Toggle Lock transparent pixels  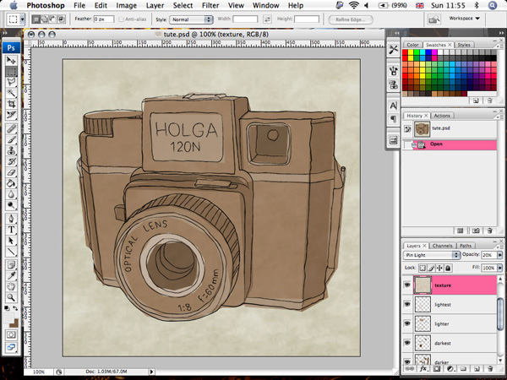(422, 268)
